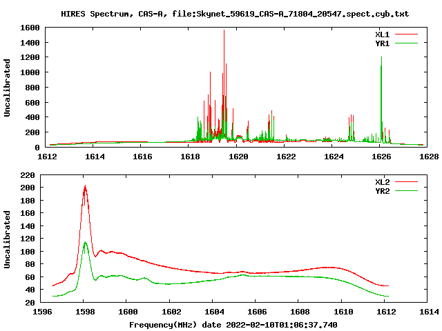
Task: Click upper plot x-axis tick 1612
Action: [47, 157]
